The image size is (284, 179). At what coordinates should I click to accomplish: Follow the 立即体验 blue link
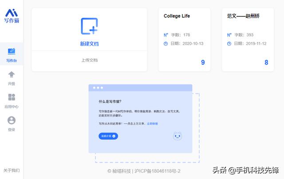(152, 124)
